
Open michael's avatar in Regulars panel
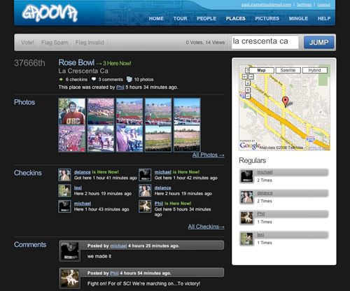(246, 176)
